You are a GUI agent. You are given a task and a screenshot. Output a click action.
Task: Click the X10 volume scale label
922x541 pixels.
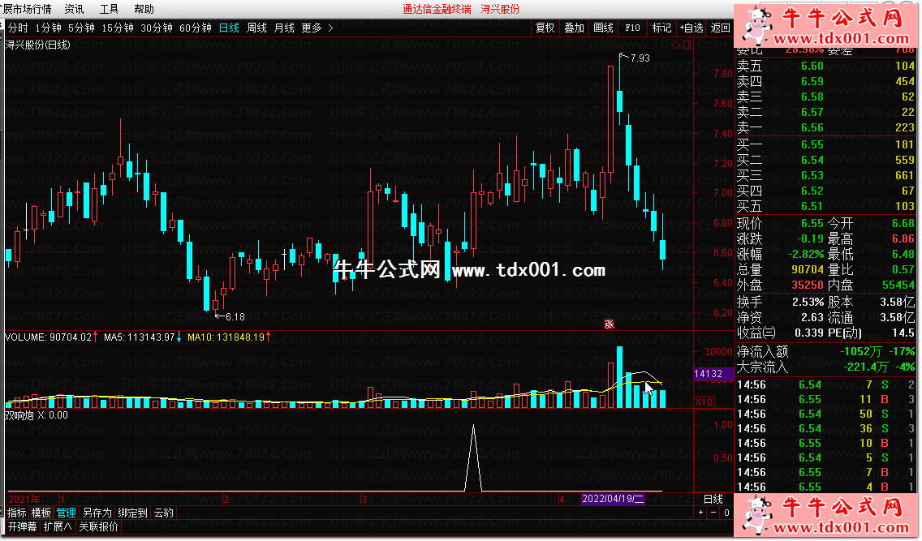click(x=704, y=401)
